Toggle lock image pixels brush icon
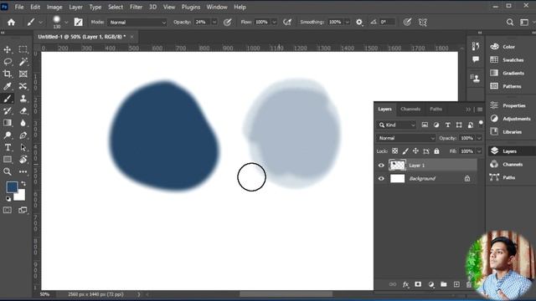This screenshot has height=301, width=536. [405, 151]
